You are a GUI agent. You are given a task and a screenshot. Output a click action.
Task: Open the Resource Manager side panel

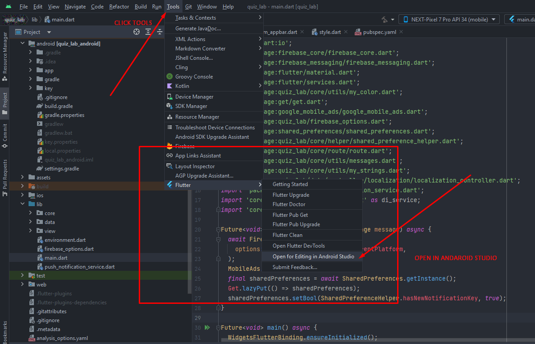tap(5, 54)
